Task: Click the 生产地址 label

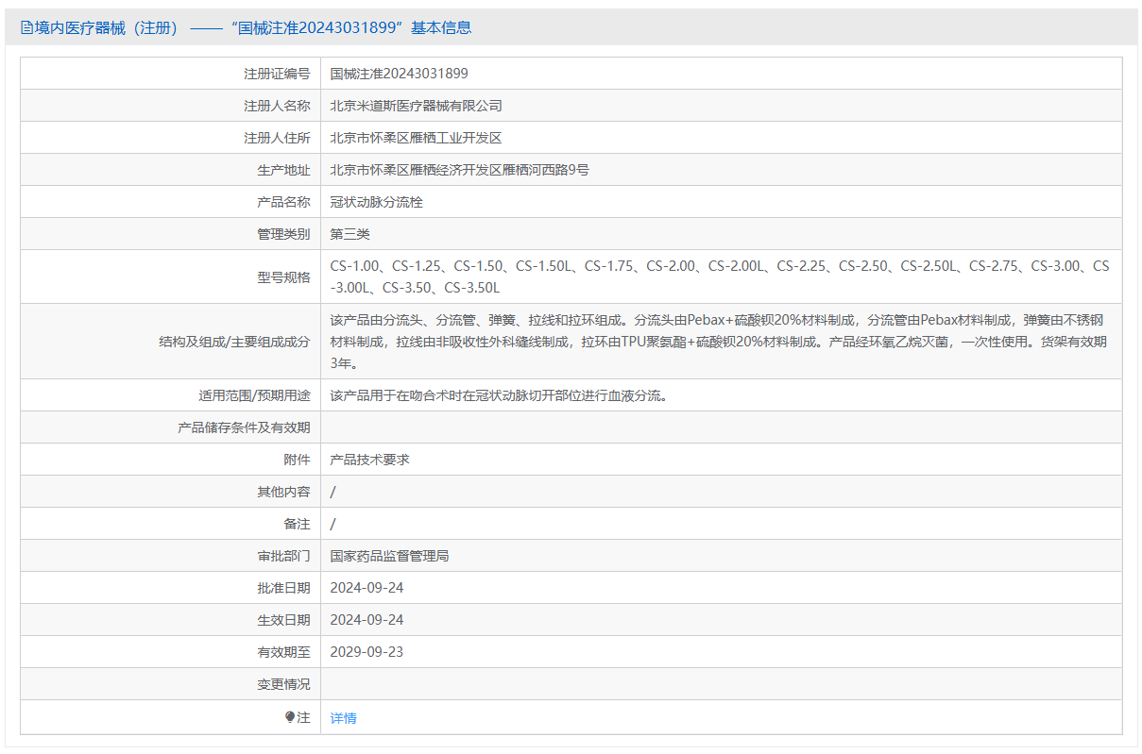Action: [x=283, y=170]
